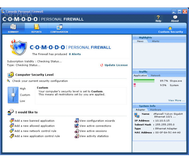The width and height of the screenshot is (189, 163).
Task: Minimize the Comodo Personal Firewall window
Action: 174,12
